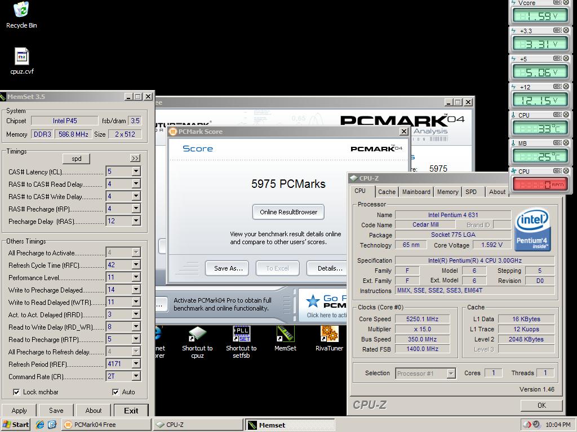
Task: Click the Windows Start button
Action: (15, 425)
